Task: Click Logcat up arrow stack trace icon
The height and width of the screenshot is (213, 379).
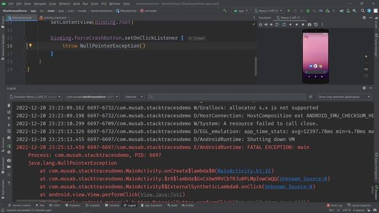Action: pos(9,118)
